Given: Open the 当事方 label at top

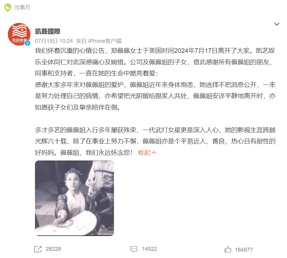Looking at the screenshot, I should 22,8.
